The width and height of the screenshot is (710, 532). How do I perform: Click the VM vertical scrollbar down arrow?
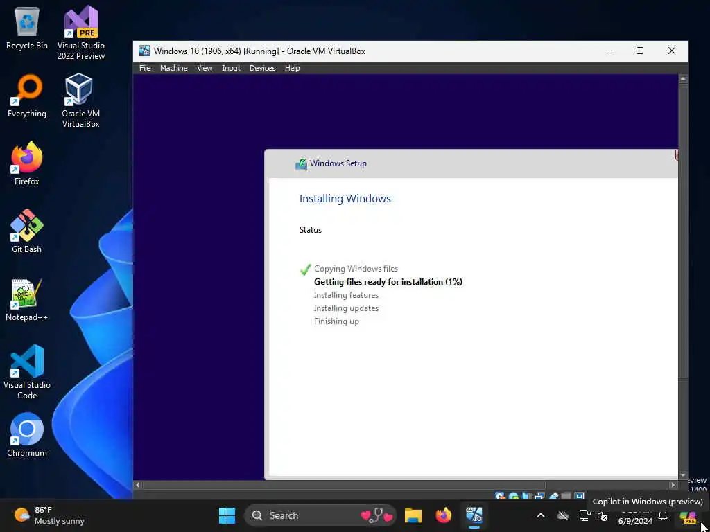click(x=683, y=475)
